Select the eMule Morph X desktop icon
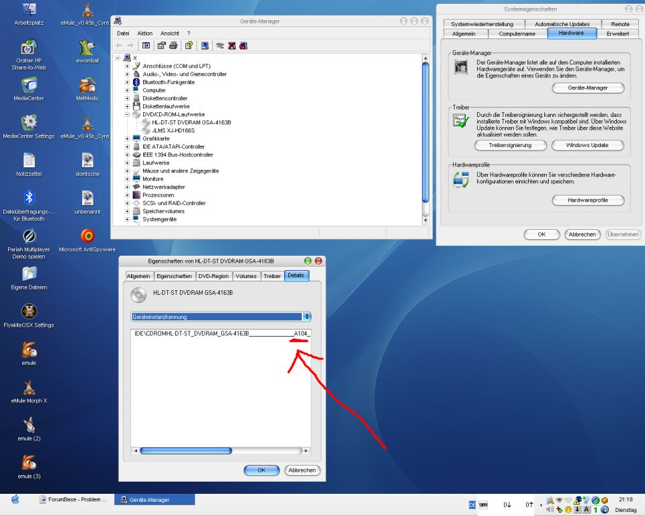This screenshot has width=645, height=516. coord(29,392)
